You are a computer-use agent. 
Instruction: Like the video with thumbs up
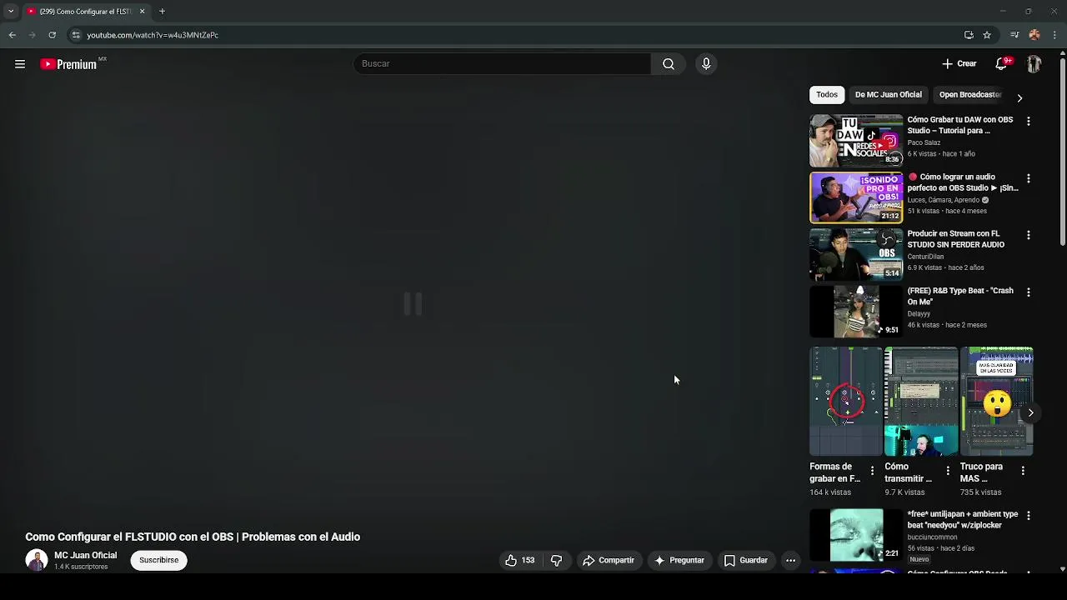tap(519, 561)
